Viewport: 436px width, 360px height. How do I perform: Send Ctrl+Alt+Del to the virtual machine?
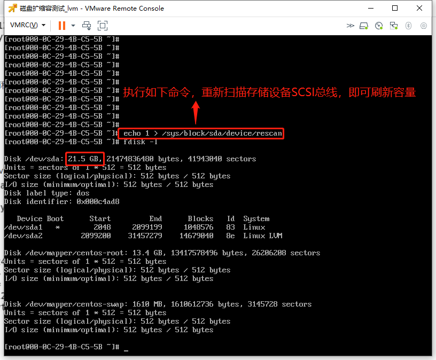[87, 26]
